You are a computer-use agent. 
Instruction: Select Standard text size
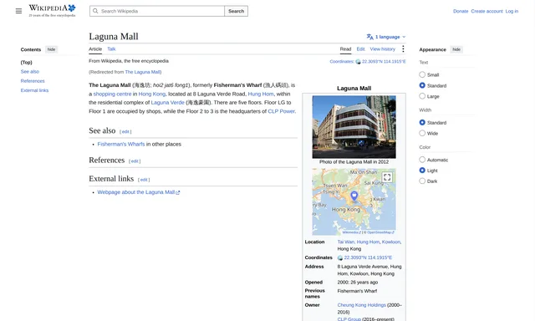(422, 85)
